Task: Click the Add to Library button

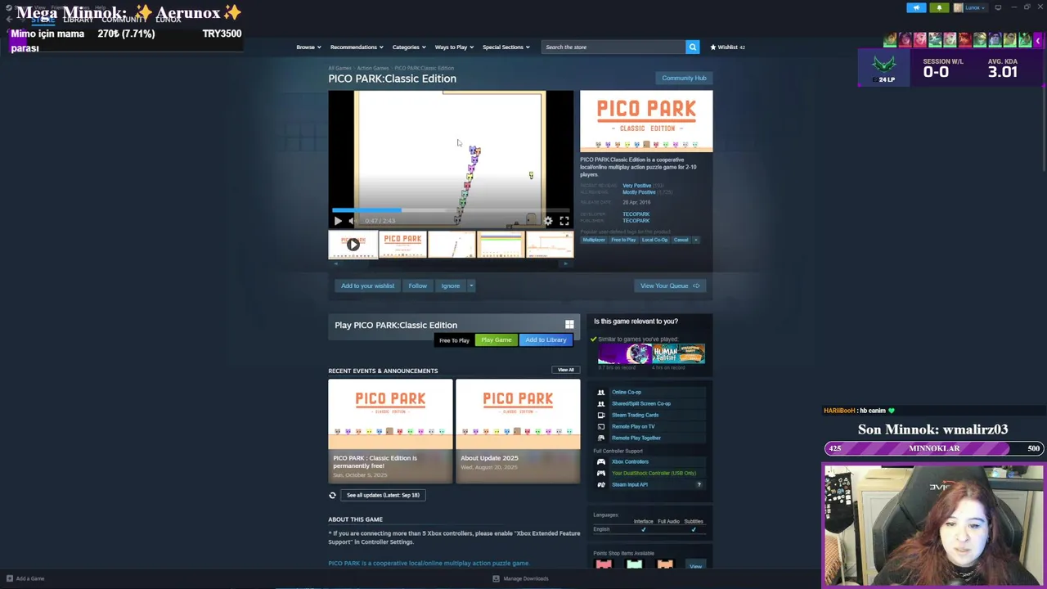Action: tap(546, 340)
